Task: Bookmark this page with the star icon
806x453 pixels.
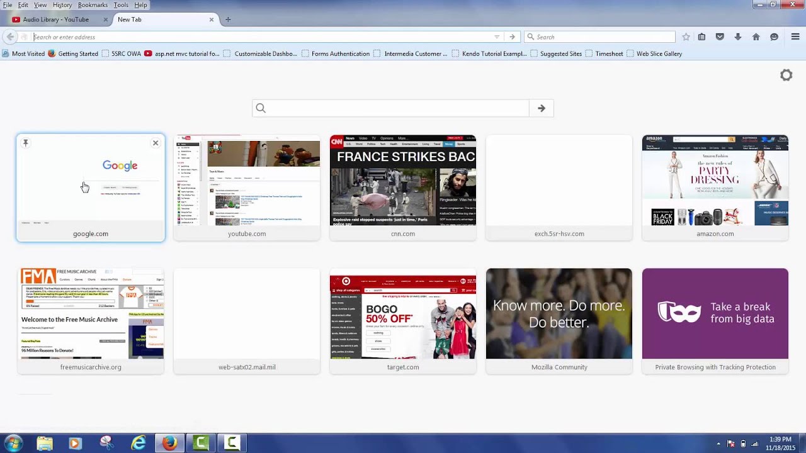Action: coord(686,37)
